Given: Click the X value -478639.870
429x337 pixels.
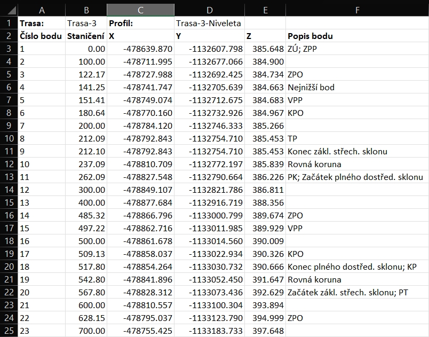Looking at the screenshot, I should [x=140, y=49].
